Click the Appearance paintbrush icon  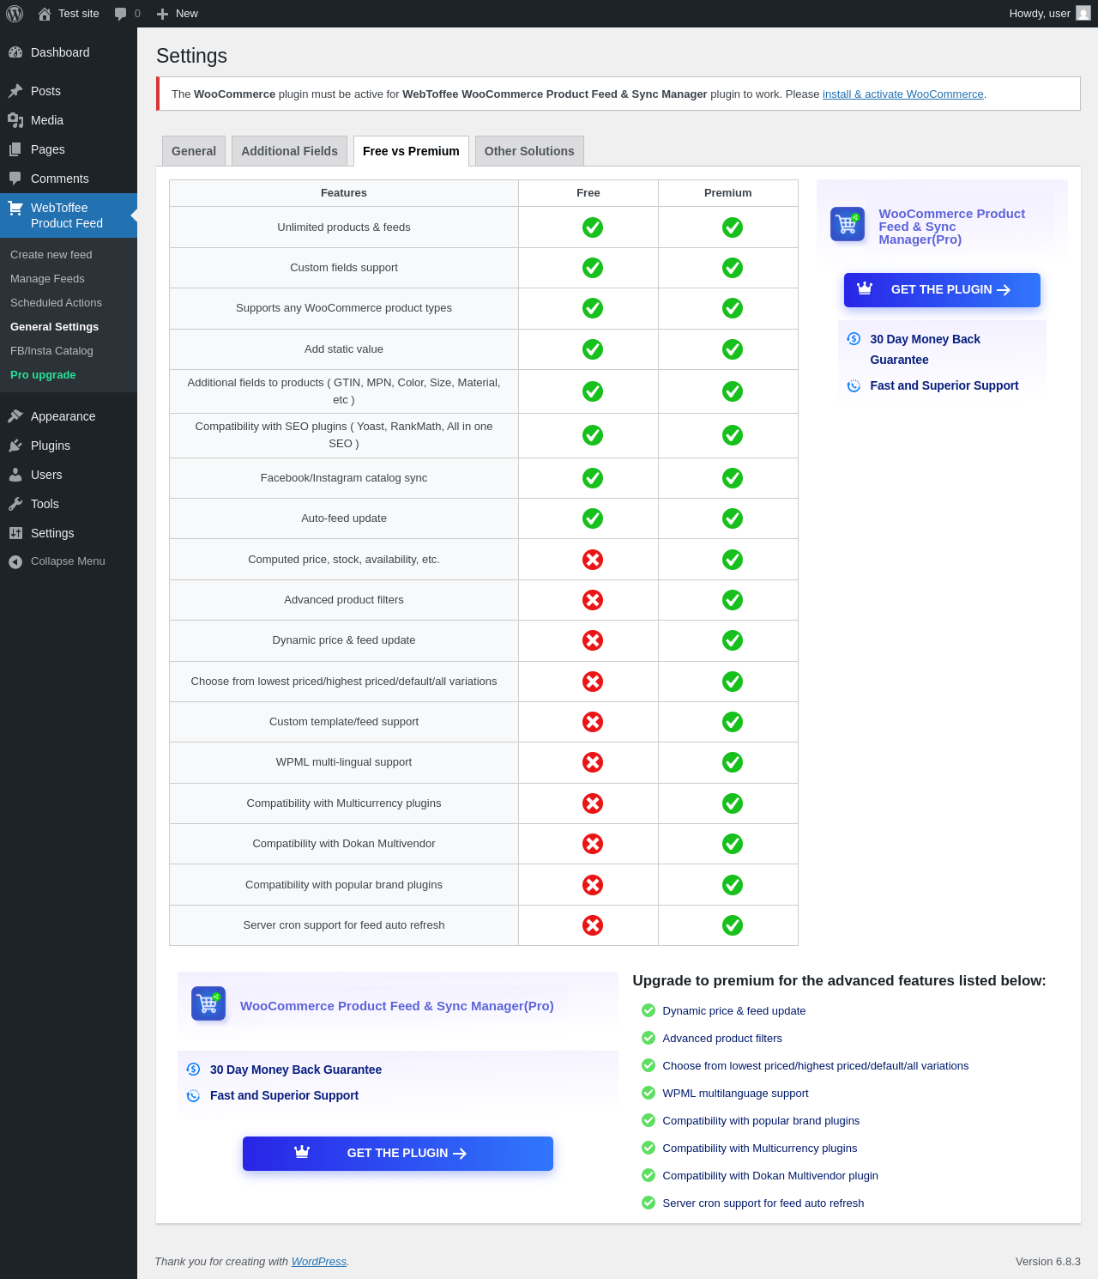click(x=15, y=416)
